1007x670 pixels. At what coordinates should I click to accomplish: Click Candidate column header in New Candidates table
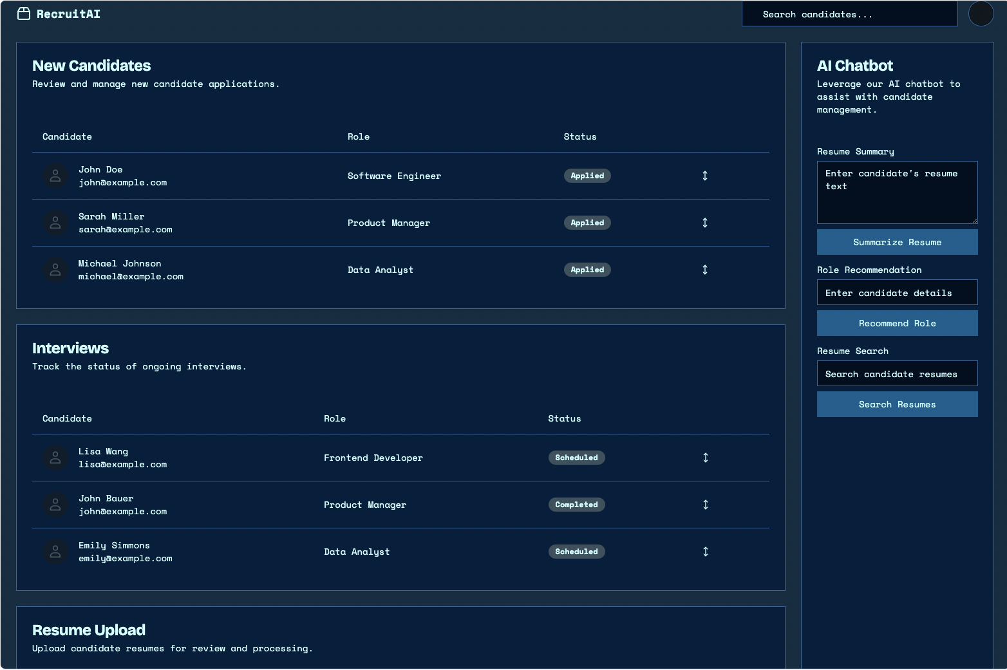pyautogui.click(x=67, y=136)
